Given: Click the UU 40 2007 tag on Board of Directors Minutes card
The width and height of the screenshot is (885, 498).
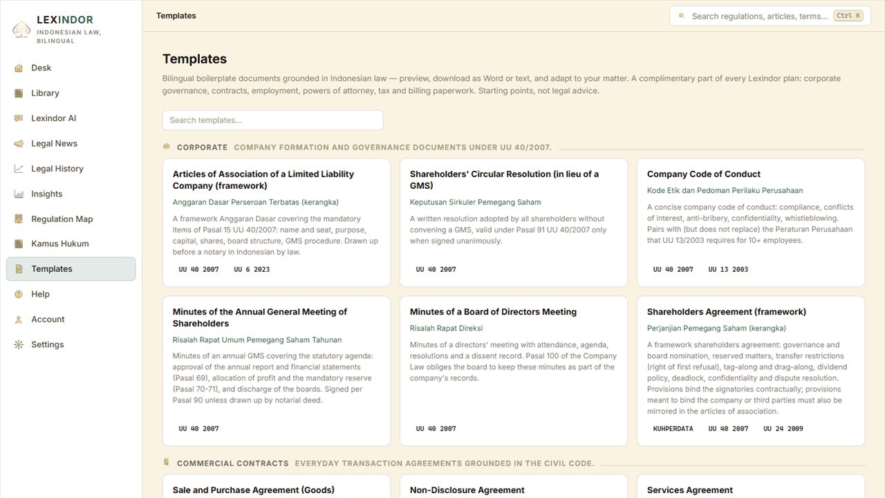Looking at the screenshot, I should point(436,429).
